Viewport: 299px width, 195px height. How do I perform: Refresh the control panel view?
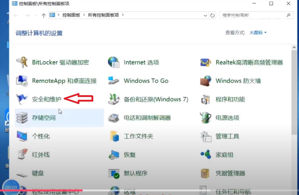212,15
